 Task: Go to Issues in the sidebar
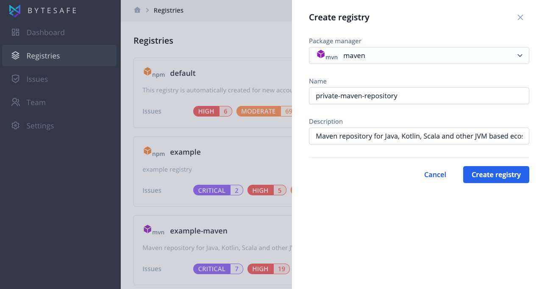click(x=59, y=79)
